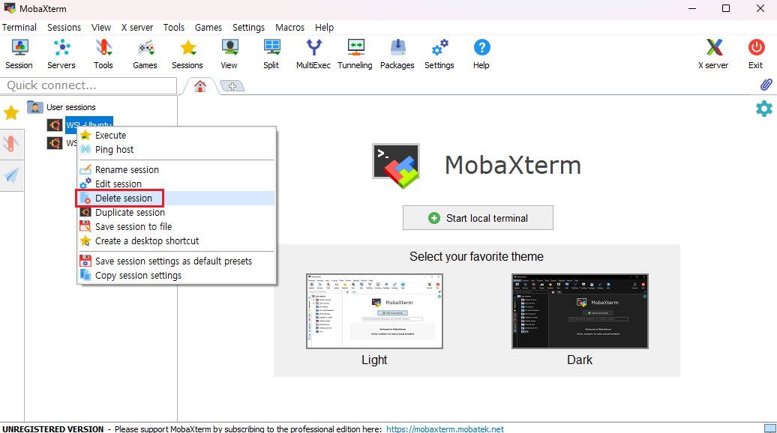Open the Packages toolbar icon

[x=397, y=55]
